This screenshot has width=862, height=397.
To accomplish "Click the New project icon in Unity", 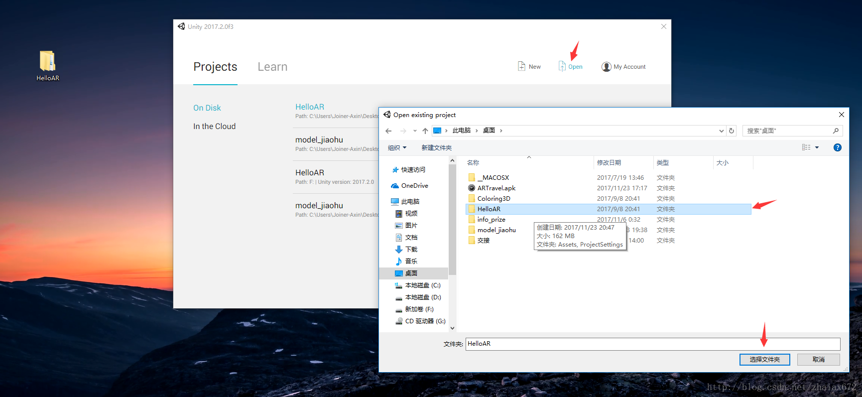I will tap(521, 66).
